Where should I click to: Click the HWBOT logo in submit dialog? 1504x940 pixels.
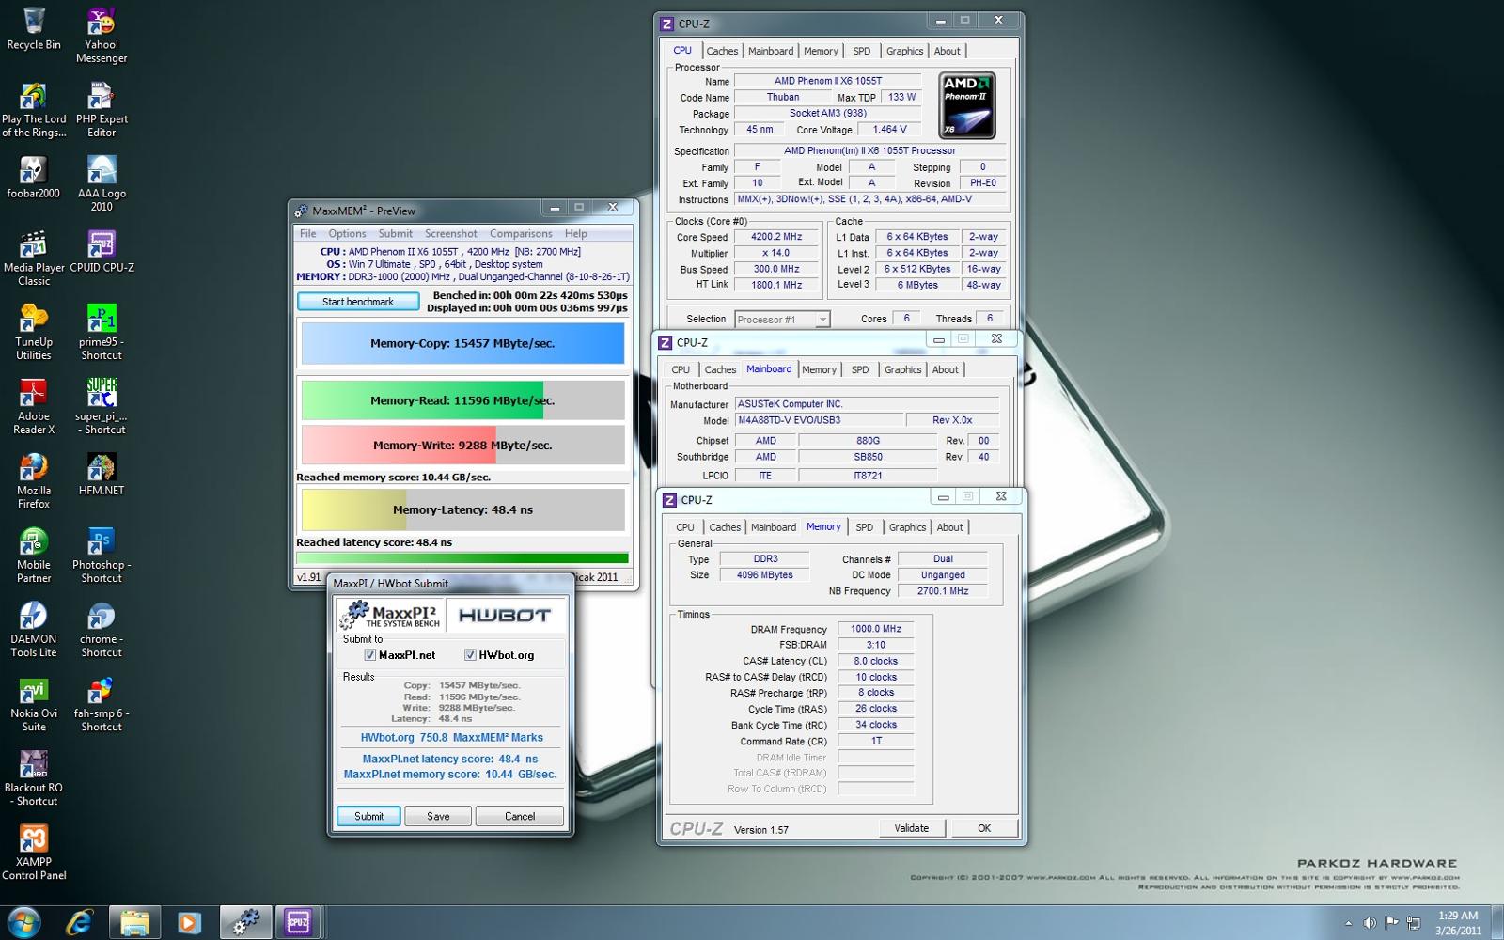(x=505, y=616)
